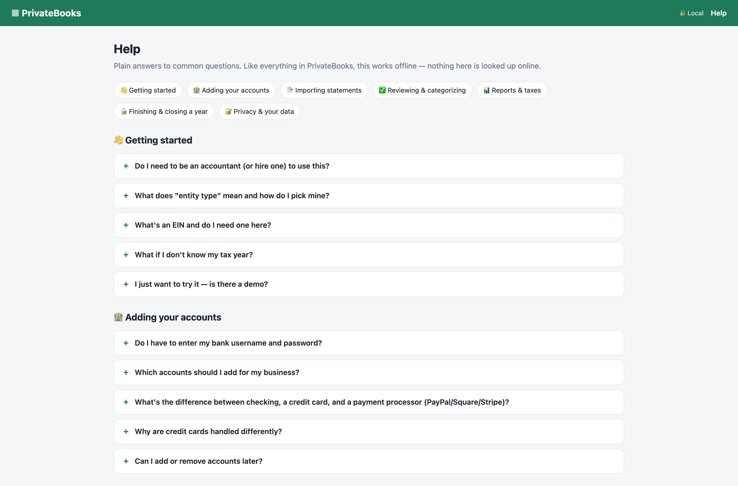The width and height of the screenshot is (738, 486).
Task: Expand 'enter my bank username and password' question
Action: pos(369,343)
